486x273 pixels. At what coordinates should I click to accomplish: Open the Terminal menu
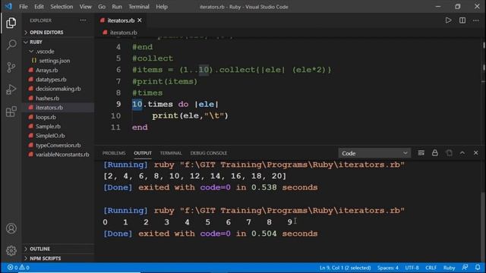click(x=139, y=7)
